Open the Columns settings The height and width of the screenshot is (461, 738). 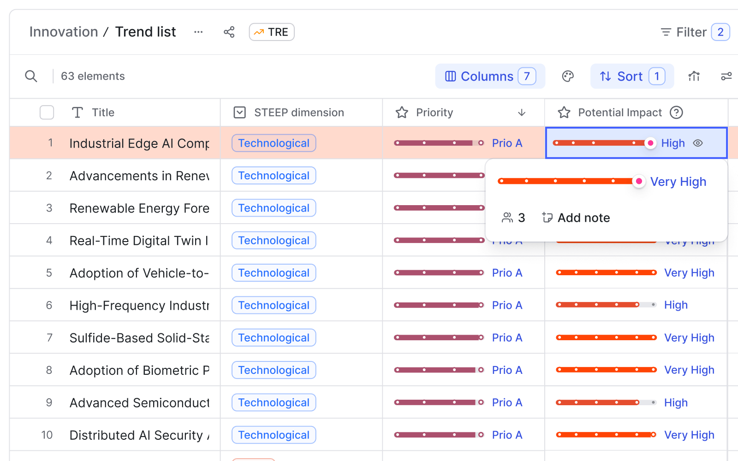[x=490, y=76]
